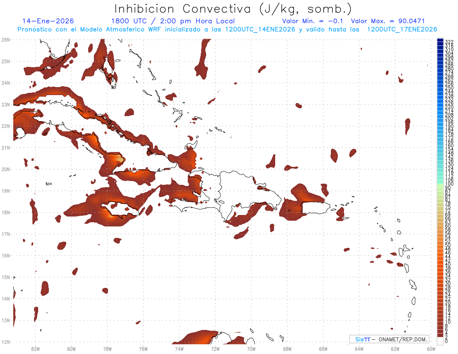Click the 'SisTT – ONAMET/REP.DOM.' credit box
This screenshot has height=354, width=458.
click(389, 339)
